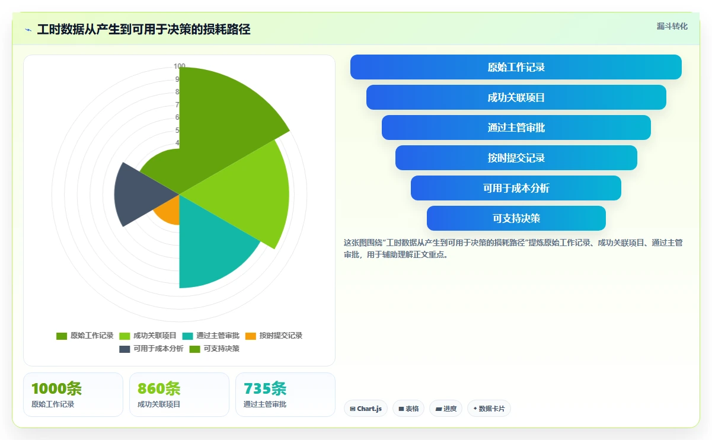712x440 pixels.
Task: Click the orange polar chart segment
Action: pos(169,212)
